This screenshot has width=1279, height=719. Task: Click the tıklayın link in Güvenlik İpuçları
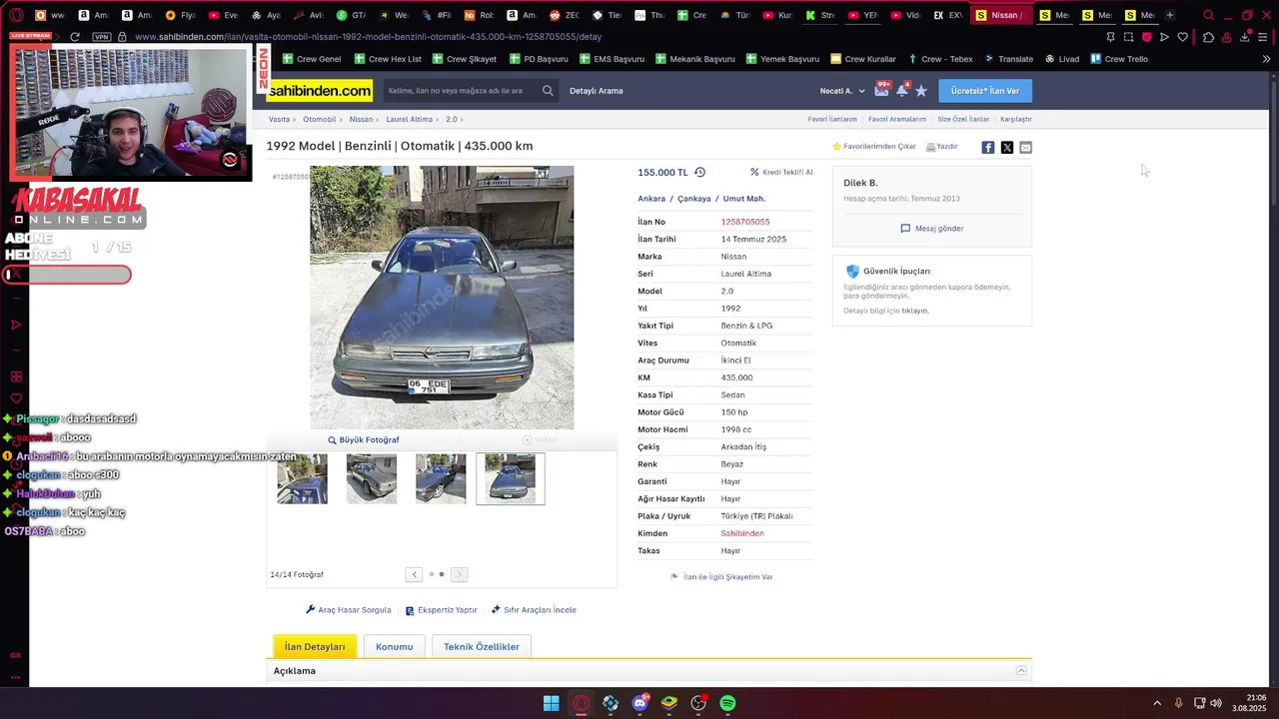(x=915, y=311)
